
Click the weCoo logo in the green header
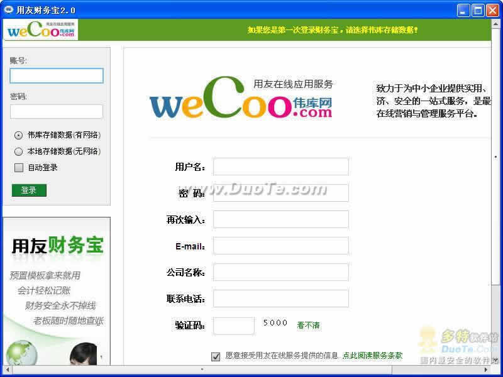41,30
